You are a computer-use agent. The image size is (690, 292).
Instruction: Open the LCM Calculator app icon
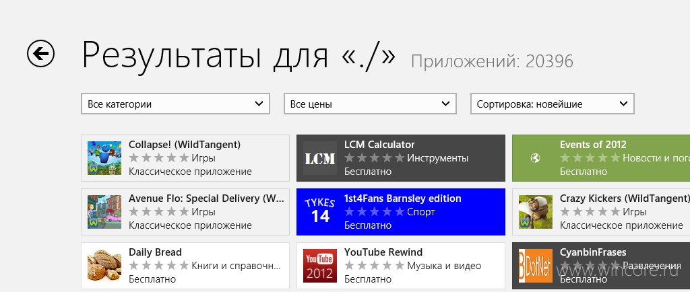tap(320, 158)
